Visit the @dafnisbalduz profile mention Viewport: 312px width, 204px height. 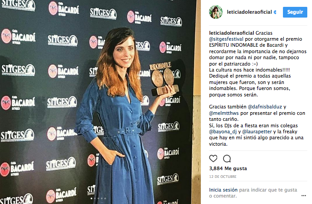(x=265, y=107)
